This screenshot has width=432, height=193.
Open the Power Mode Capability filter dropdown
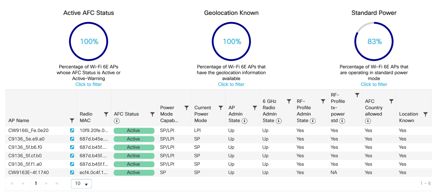pos(186,108)
